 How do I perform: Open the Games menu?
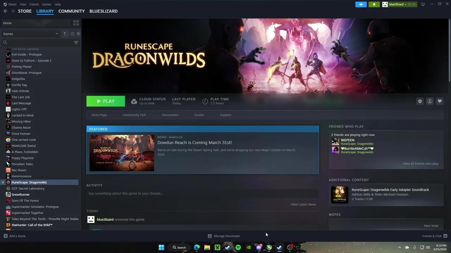(x=47, y=4)
